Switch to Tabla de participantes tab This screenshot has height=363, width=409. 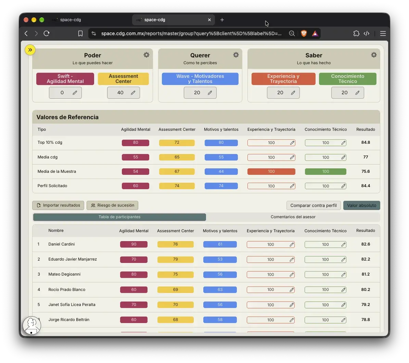[119, 217]
